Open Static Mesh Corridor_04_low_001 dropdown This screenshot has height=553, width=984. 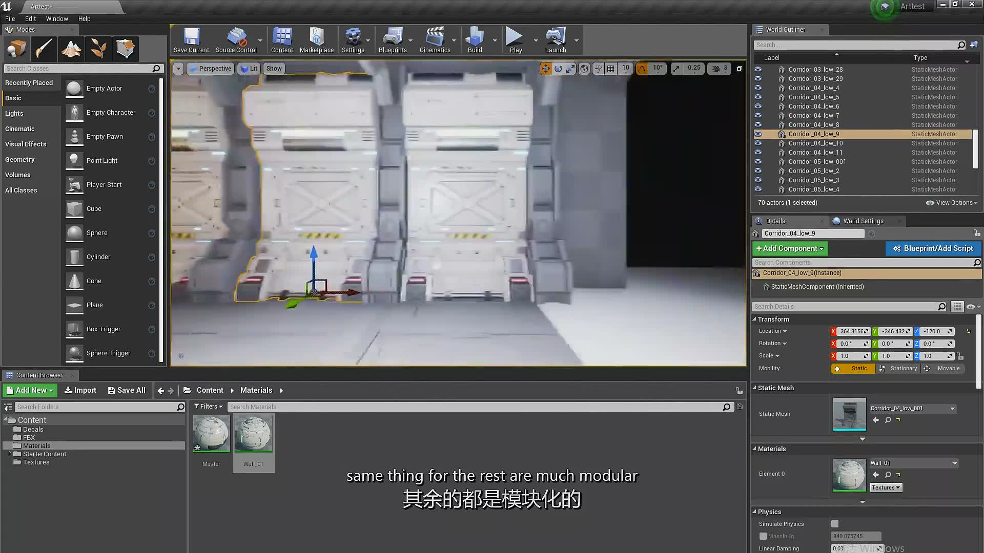pyautogui.click(x=913, y=409)
